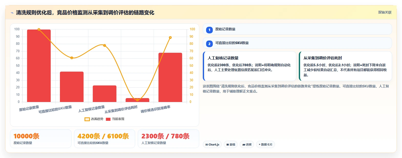The height and width of the screenshot is (158, 402).
Task: Click the panel title 清洗规则优化后 heading
Action: pos(85,13)
